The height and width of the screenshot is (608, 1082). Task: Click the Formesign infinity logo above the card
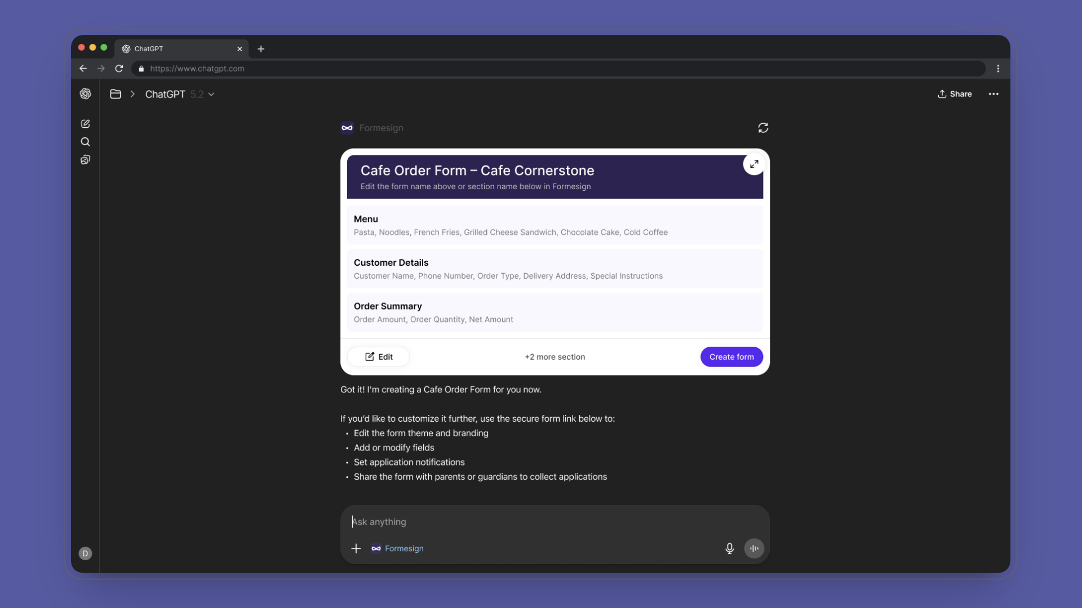347,128
